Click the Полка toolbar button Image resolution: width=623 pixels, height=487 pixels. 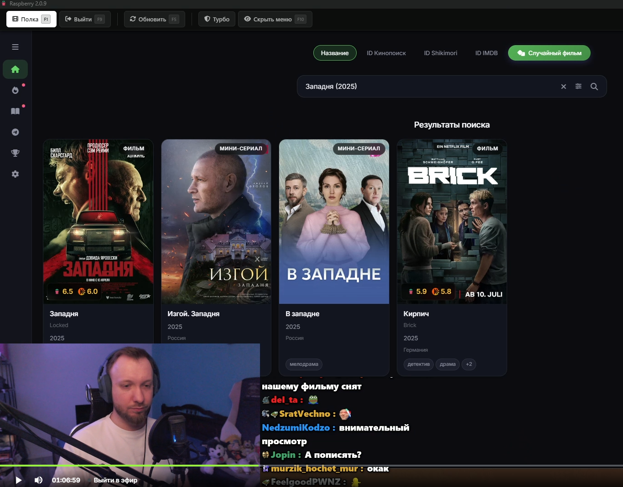pyautogui.click(x=31, y=19)
